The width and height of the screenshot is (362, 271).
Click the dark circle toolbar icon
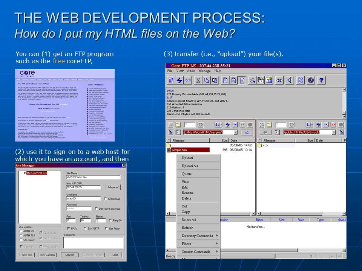coord(311,80)
